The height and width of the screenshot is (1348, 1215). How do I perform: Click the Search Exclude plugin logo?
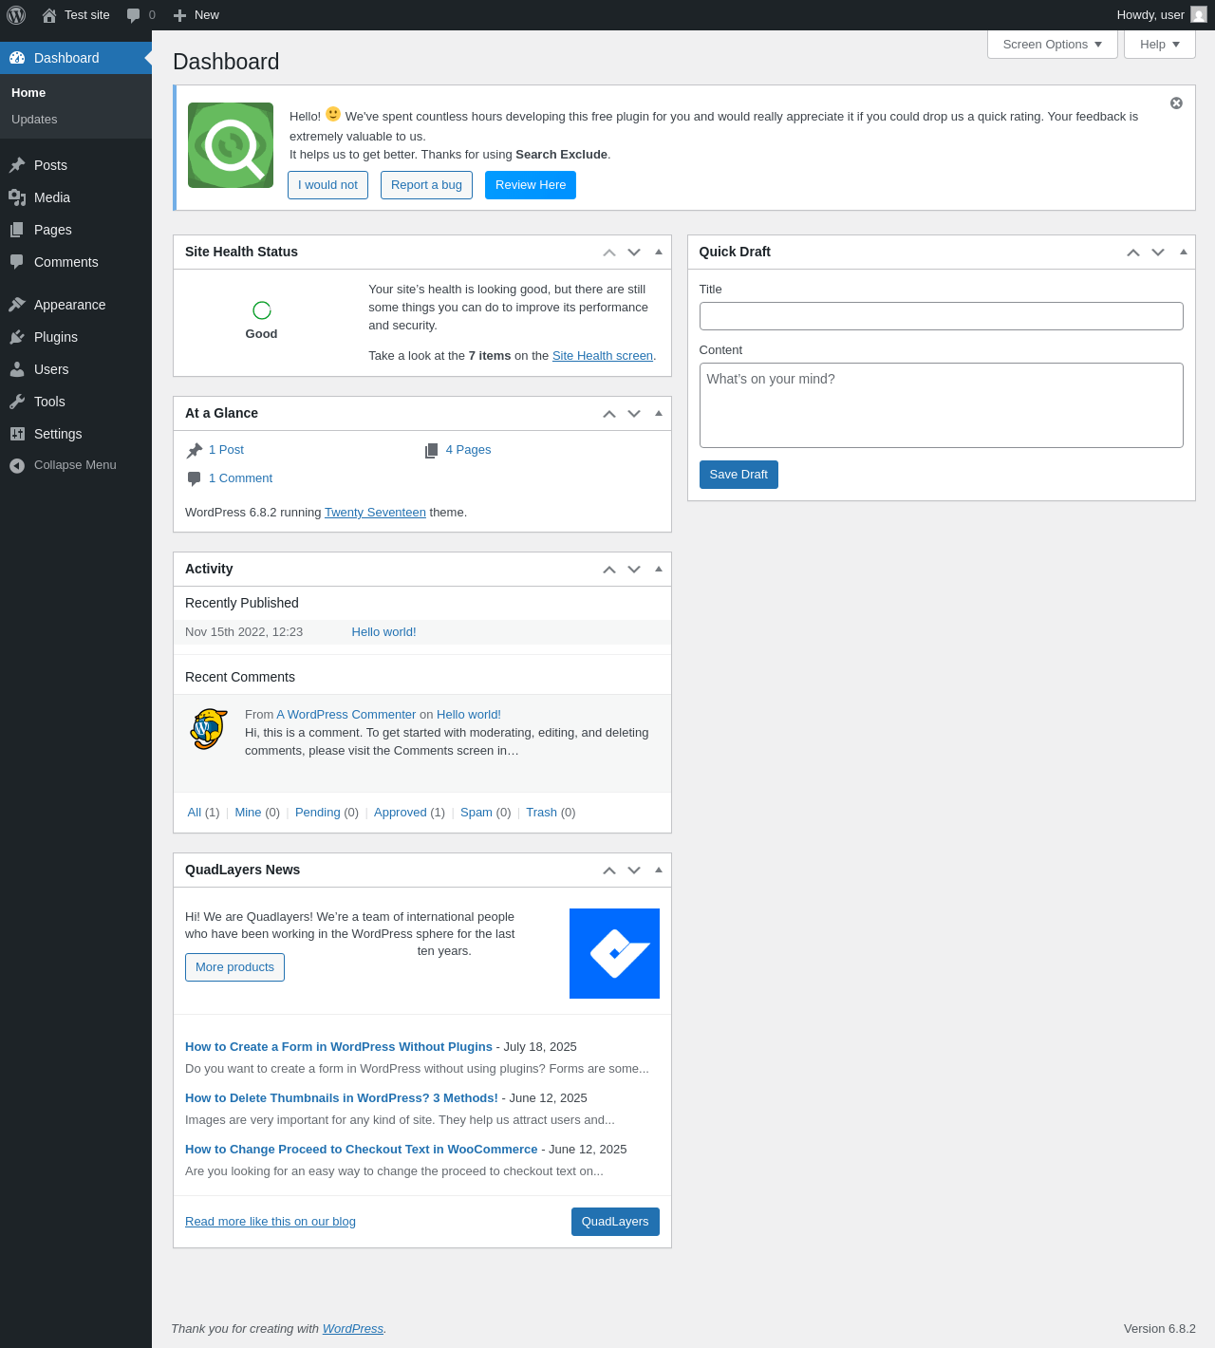point(231,145)
